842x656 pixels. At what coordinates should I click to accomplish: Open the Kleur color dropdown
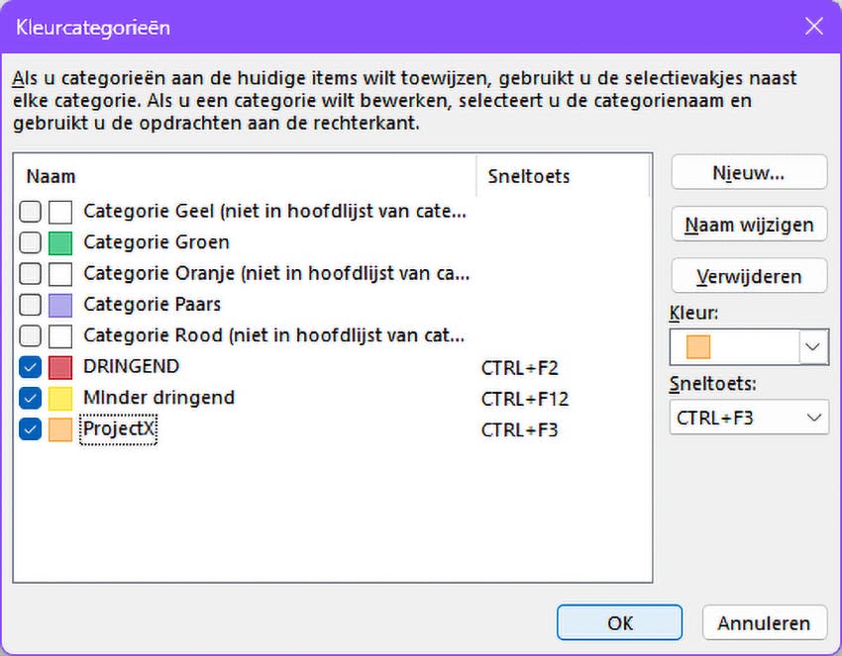coord(813,347)
